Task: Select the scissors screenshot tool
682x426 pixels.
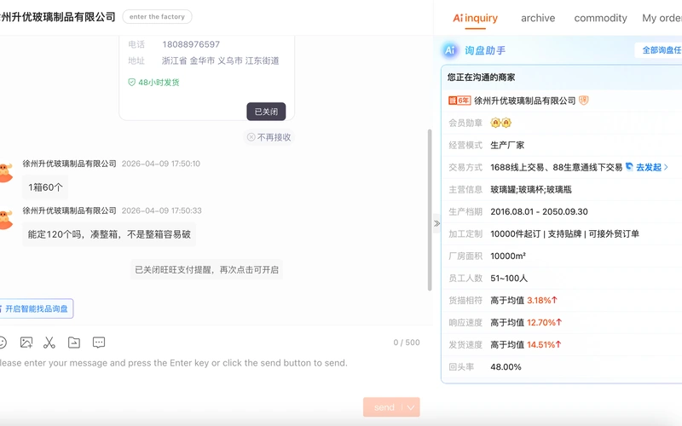Action: 49,343
